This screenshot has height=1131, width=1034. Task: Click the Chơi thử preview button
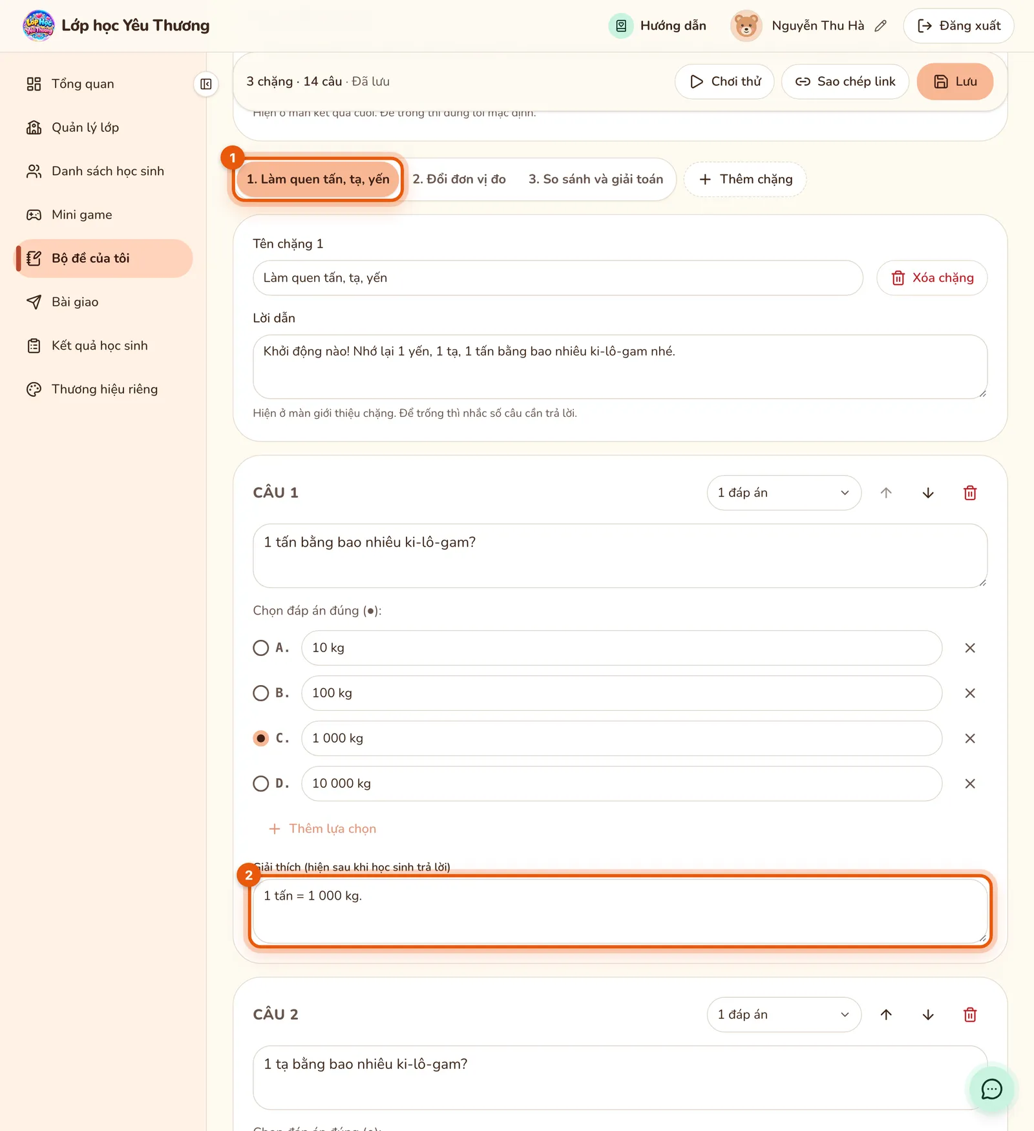pyautogui.click(x=724, y=81)
